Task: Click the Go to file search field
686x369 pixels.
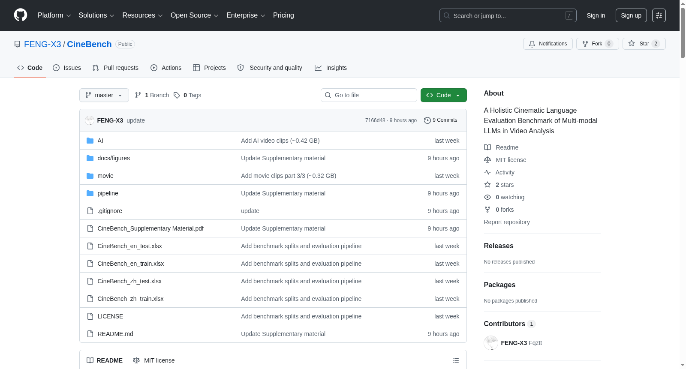Action: point(369,95)
